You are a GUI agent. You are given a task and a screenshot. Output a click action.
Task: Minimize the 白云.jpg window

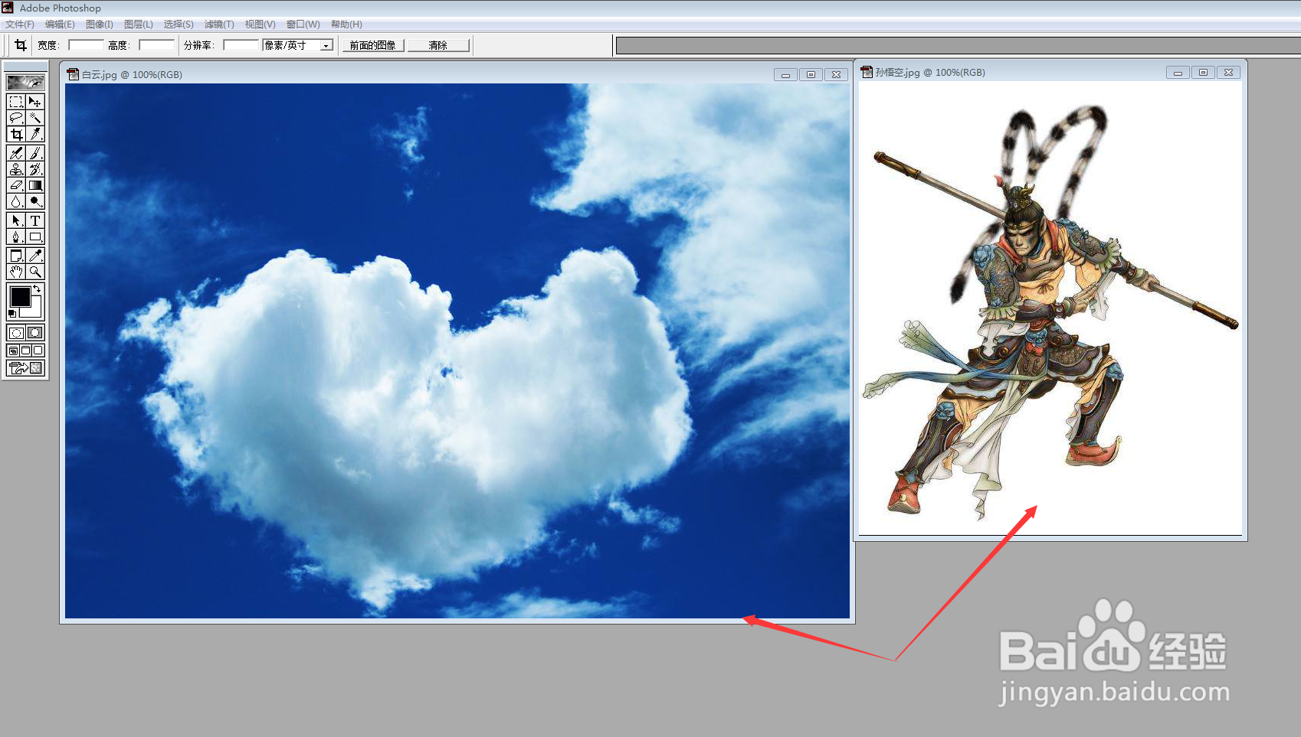tap(785, 74)
